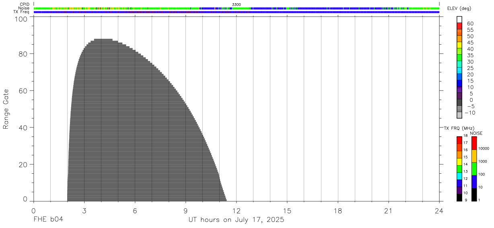Click the x-axis tick label '15'
This screenshot has height=228, width=494.
coord(287,211)
